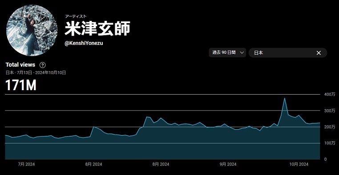
Task: Click the 200万 axis label
Action: point(330,127)
